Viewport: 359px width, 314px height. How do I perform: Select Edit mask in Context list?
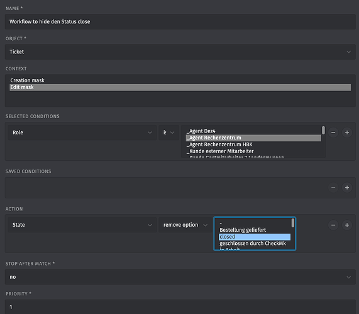pyautogui.click(x=180, y=87)
